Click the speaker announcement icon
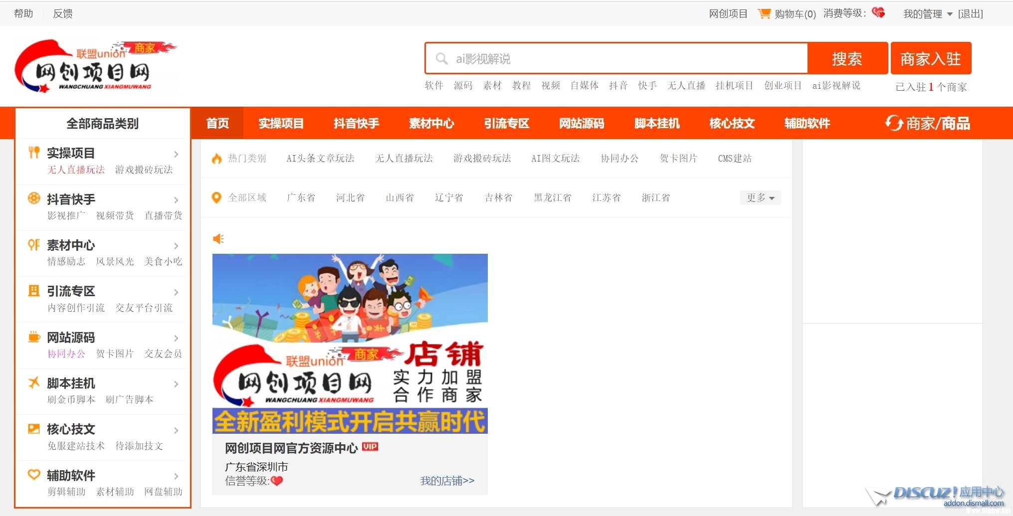Screen dimensions: 1013x516 [218, 239]
